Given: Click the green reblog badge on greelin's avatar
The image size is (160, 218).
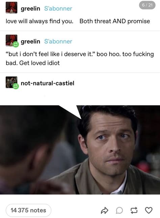Looking at the screenshot, I should (x=16, y=45).
